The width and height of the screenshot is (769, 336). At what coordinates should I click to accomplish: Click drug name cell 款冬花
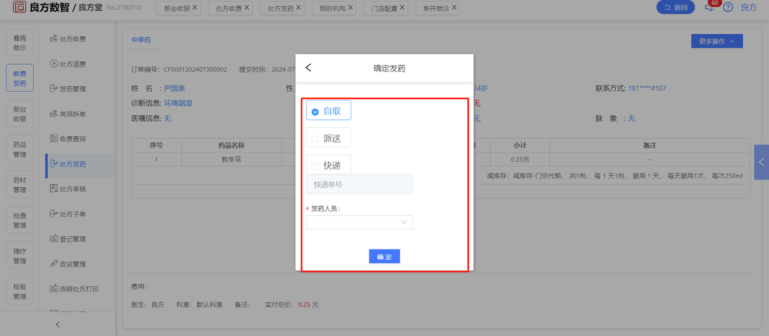231,160
